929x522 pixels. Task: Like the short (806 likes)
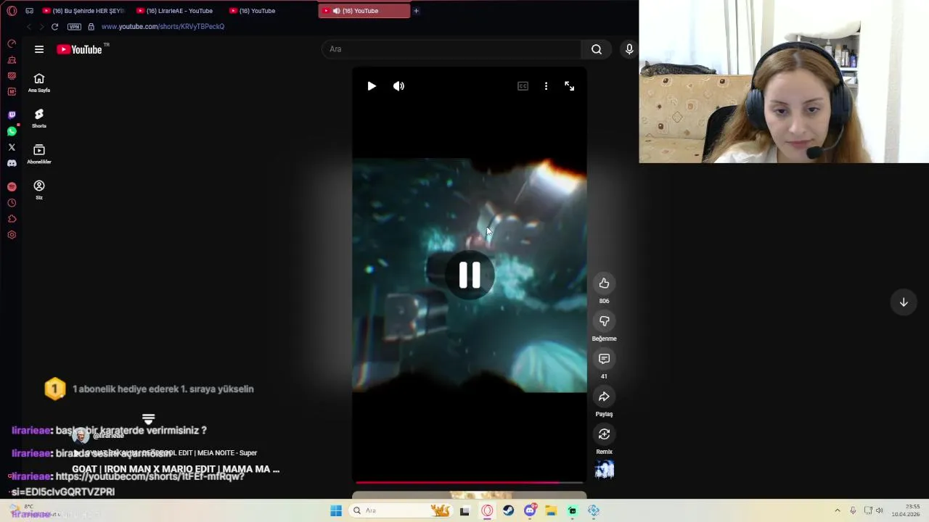click(x=604, y=283)
